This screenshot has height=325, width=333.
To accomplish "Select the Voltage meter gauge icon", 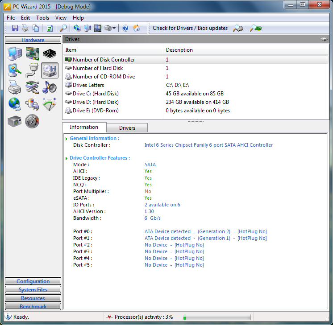I will pyautogui.click(x=50, y=104).
